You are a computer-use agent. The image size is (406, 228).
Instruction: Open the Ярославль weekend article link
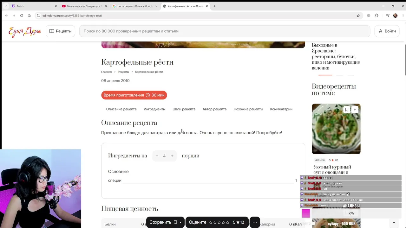(x=336, y=56)
